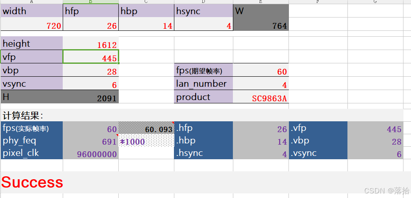Image resolution: width=411 pixels, height=198 pixels.
Task: Select column G header
Action: [375, 2]
